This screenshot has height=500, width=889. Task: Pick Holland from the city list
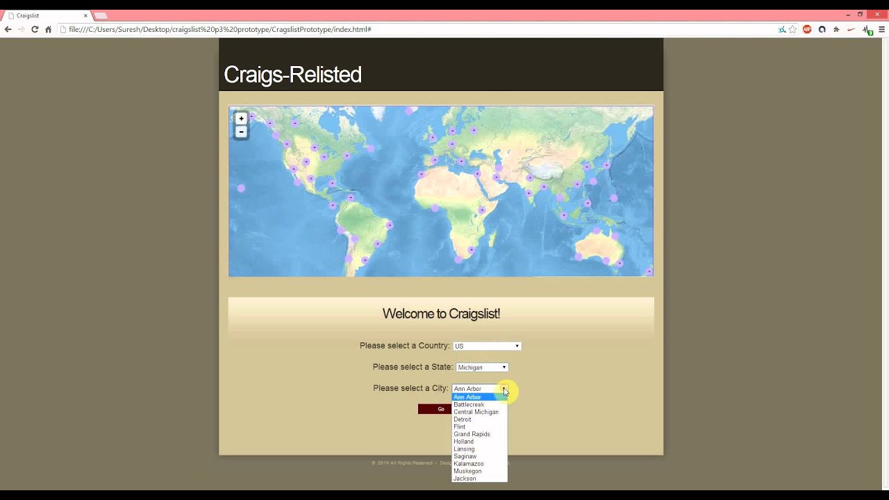(x=479, y=442)
